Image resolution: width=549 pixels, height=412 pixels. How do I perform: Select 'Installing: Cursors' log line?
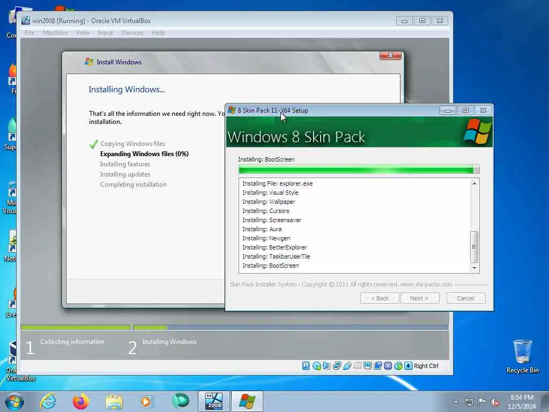point(266,211)
